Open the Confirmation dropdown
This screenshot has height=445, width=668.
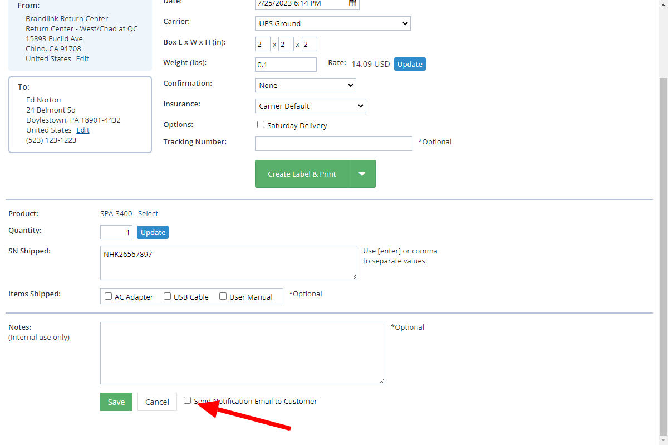[305, 85]
